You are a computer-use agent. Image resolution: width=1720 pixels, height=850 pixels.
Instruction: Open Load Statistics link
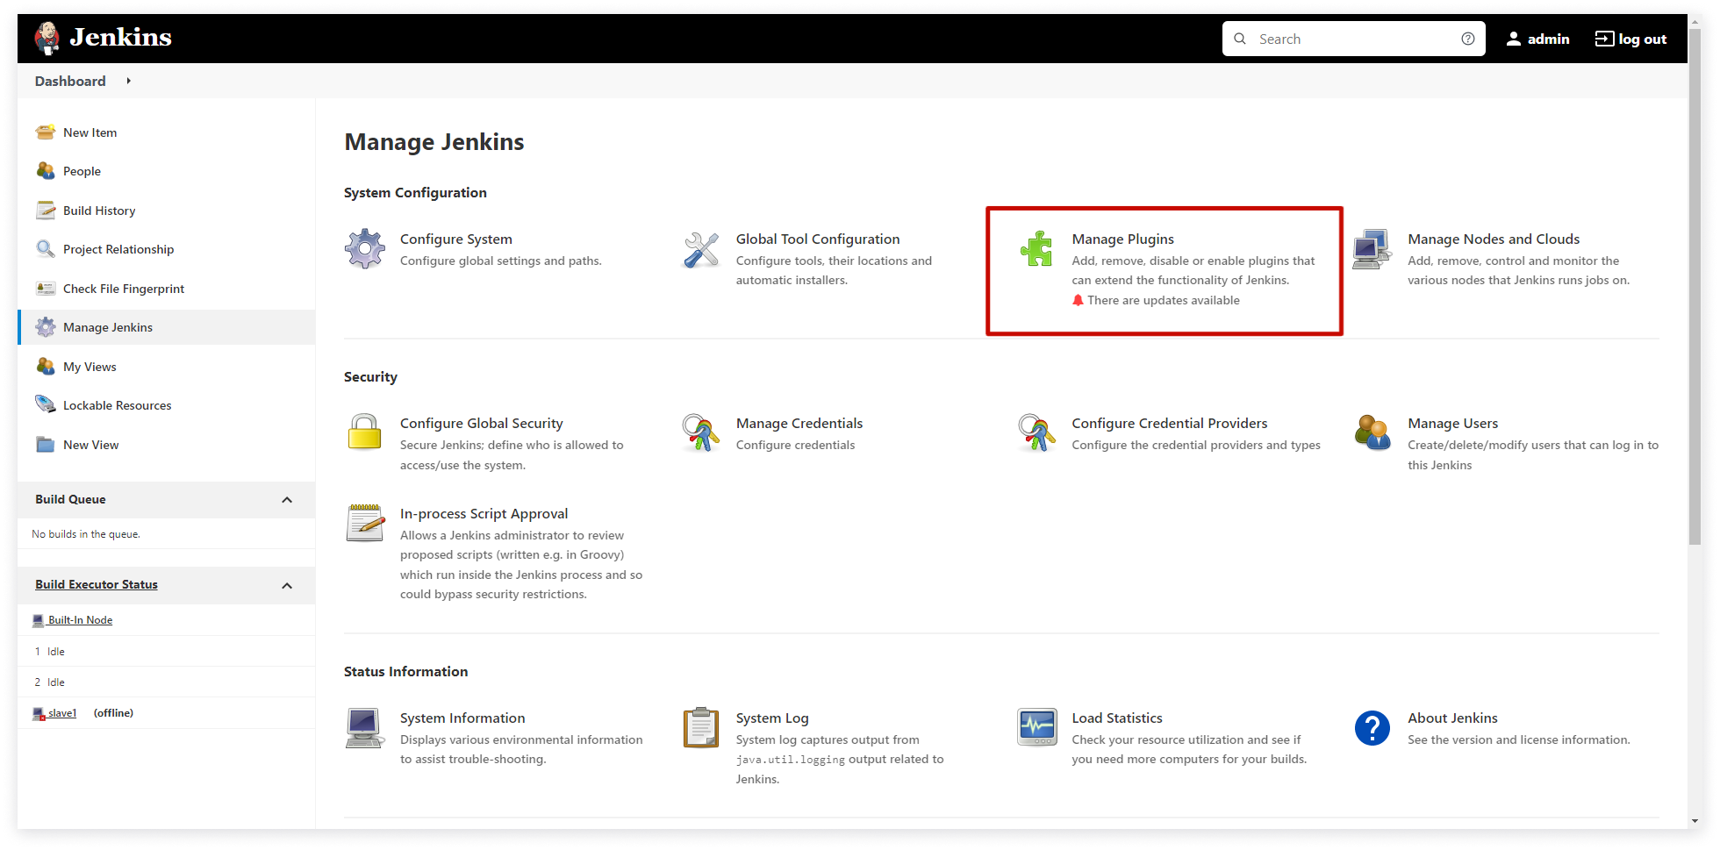tap(1116, 718)
